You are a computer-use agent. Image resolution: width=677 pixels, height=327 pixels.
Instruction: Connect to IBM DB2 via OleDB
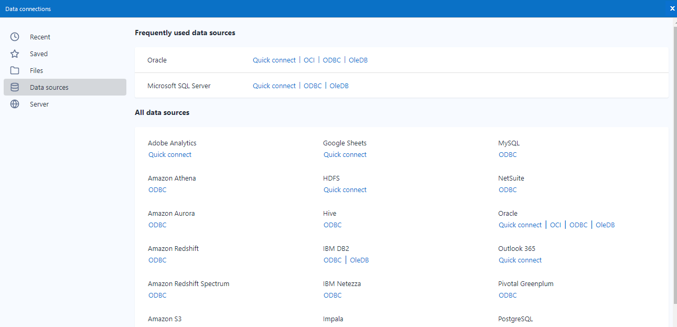[x=359, y=260]
